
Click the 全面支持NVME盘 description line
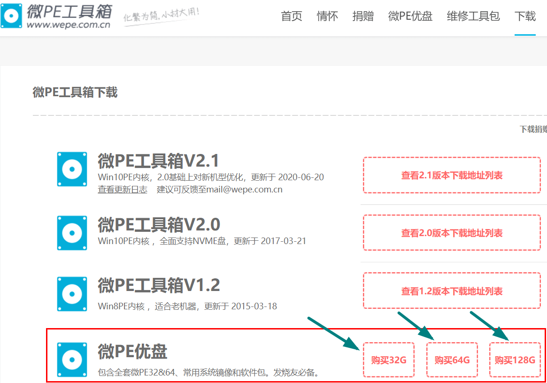point(202,241)
